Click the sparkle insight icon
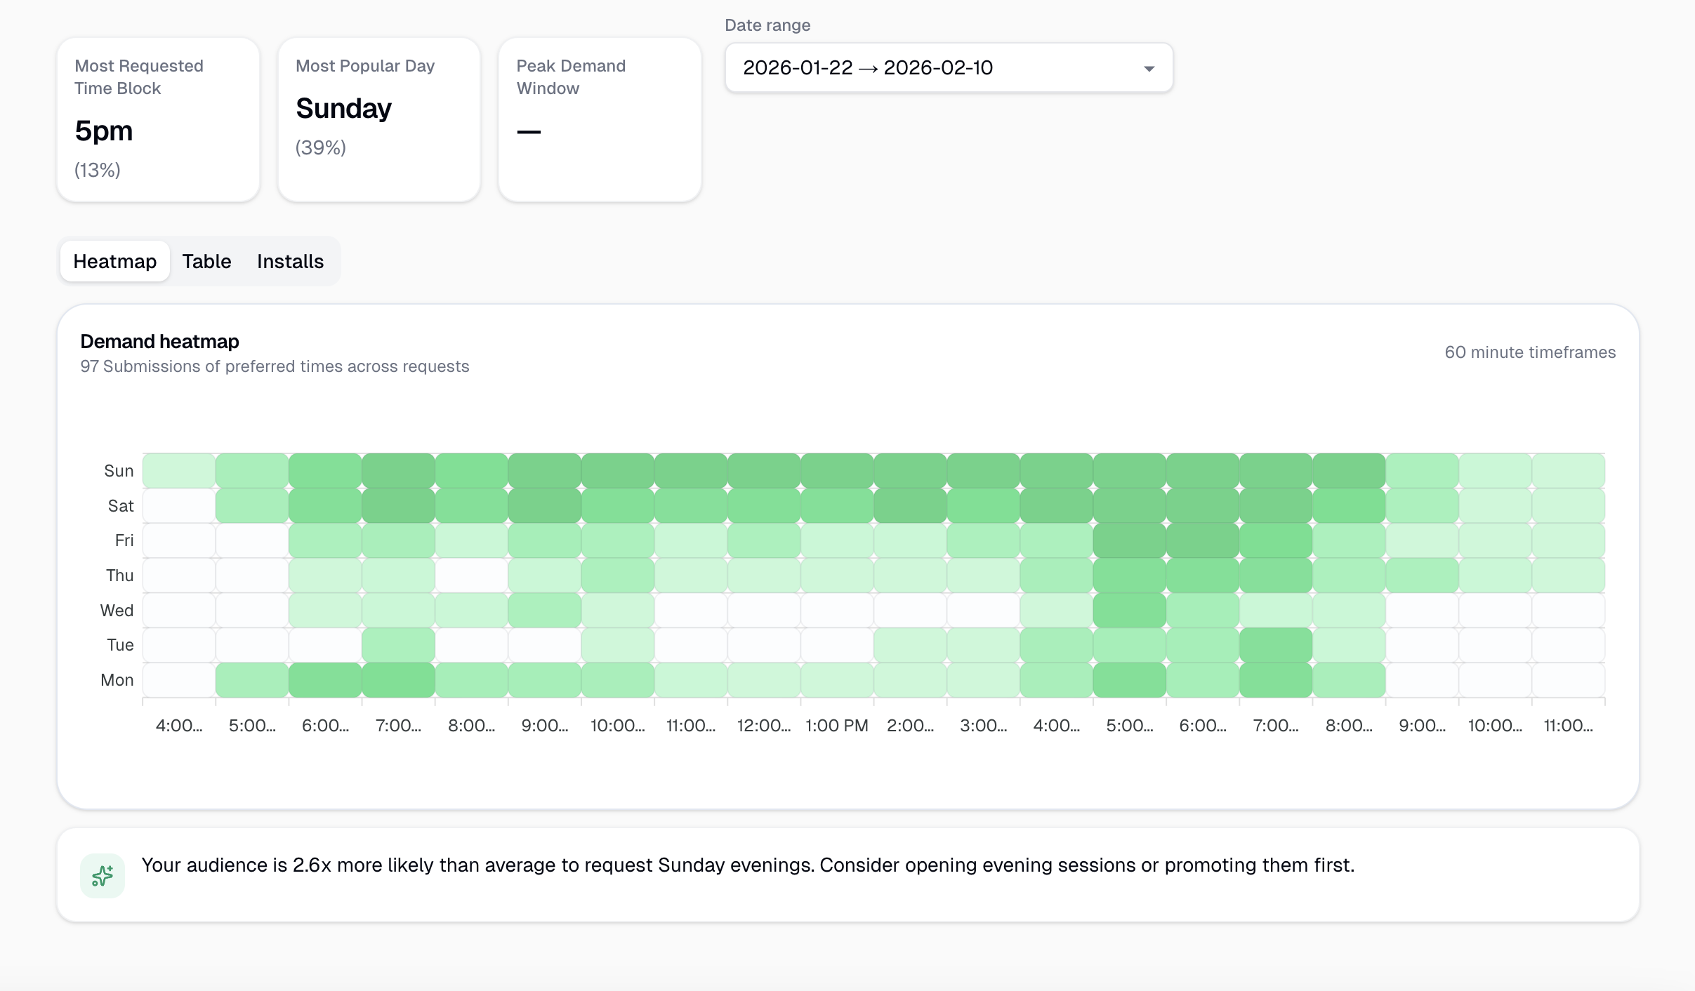 pyautogui.click(x=103, y=875)
